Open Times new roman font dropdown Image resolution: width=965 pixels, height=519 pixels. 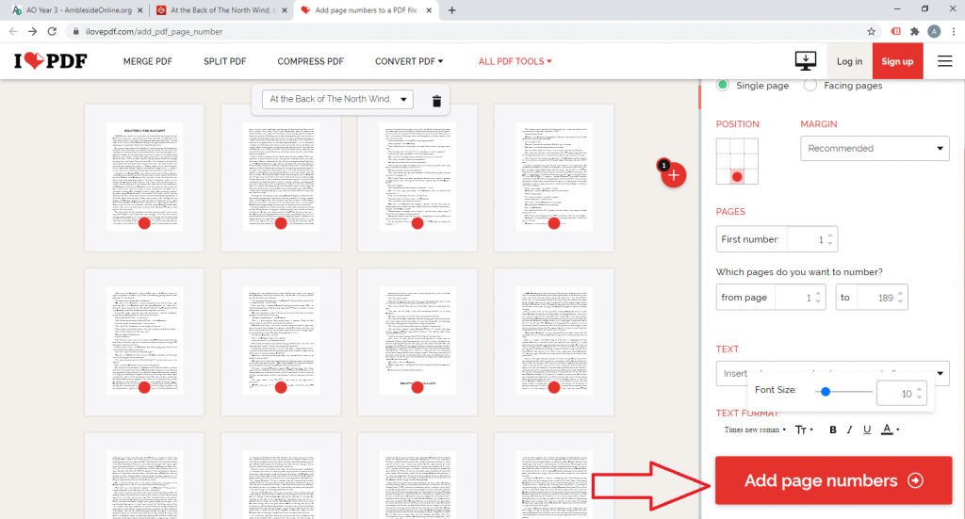point(755,430)
